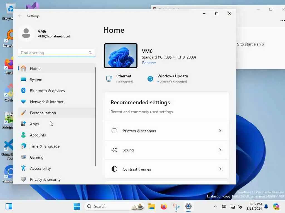The image size is (285, 213).
Task: Click the muted volume tray icon
Action: (x=240, y=206)
